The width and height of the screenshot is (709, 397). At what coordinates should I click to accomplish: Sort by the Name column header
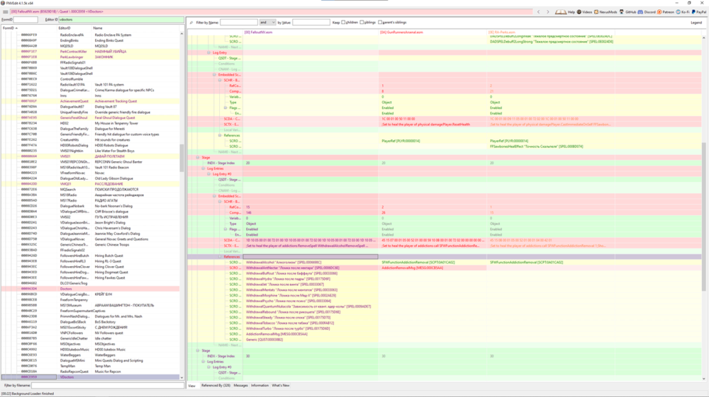tap(135, 28)
